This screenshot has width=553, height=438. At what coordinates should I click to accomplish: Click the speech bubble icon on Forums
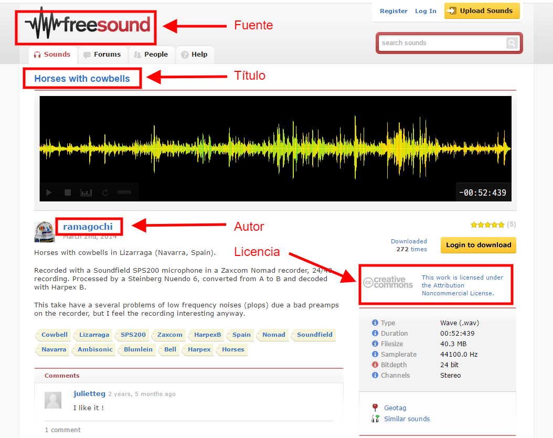point(87,55)
